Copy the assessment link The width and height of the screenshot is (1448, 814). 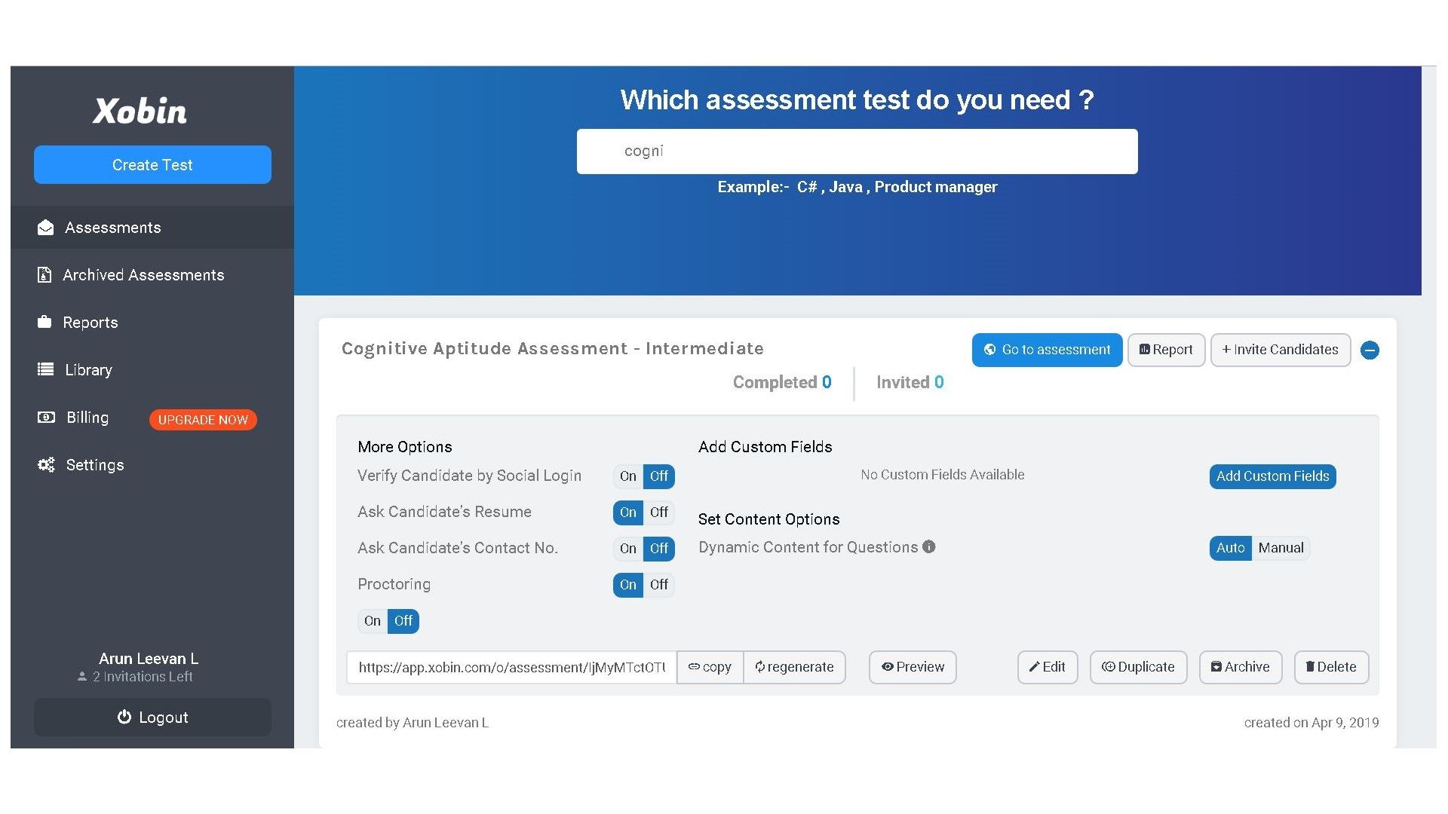click(710, 667)
